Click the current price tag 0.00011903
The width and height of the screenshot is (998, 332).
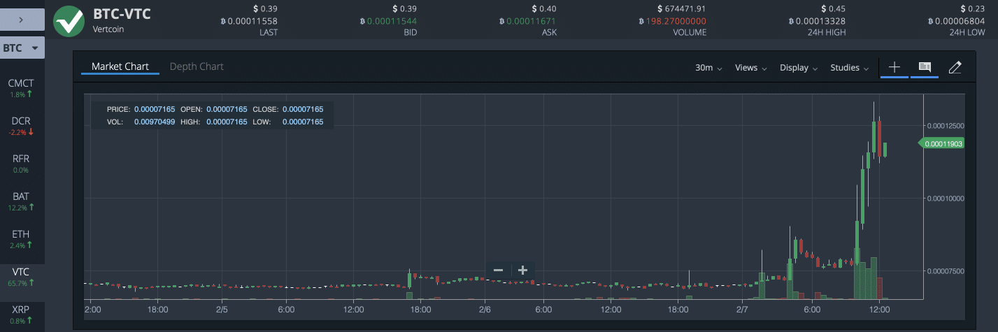pyautogui.click(x=941, y=143)
